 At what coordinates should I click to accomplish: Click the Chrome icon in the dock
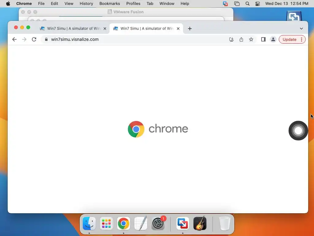pos(124,223)
